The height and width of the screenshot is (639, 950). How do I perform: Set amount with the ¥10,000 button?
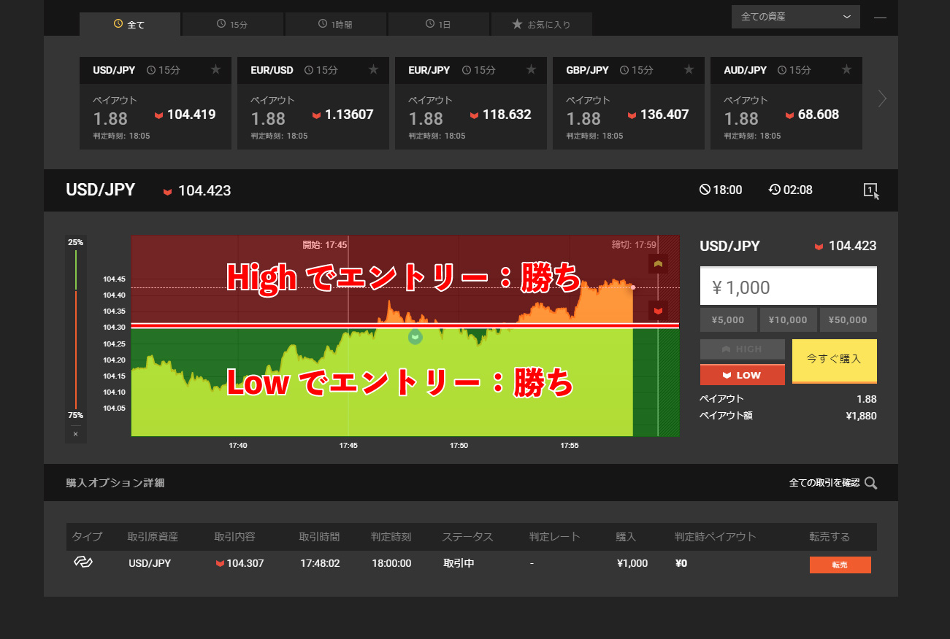pyautogui.click(x=789, y=320)
